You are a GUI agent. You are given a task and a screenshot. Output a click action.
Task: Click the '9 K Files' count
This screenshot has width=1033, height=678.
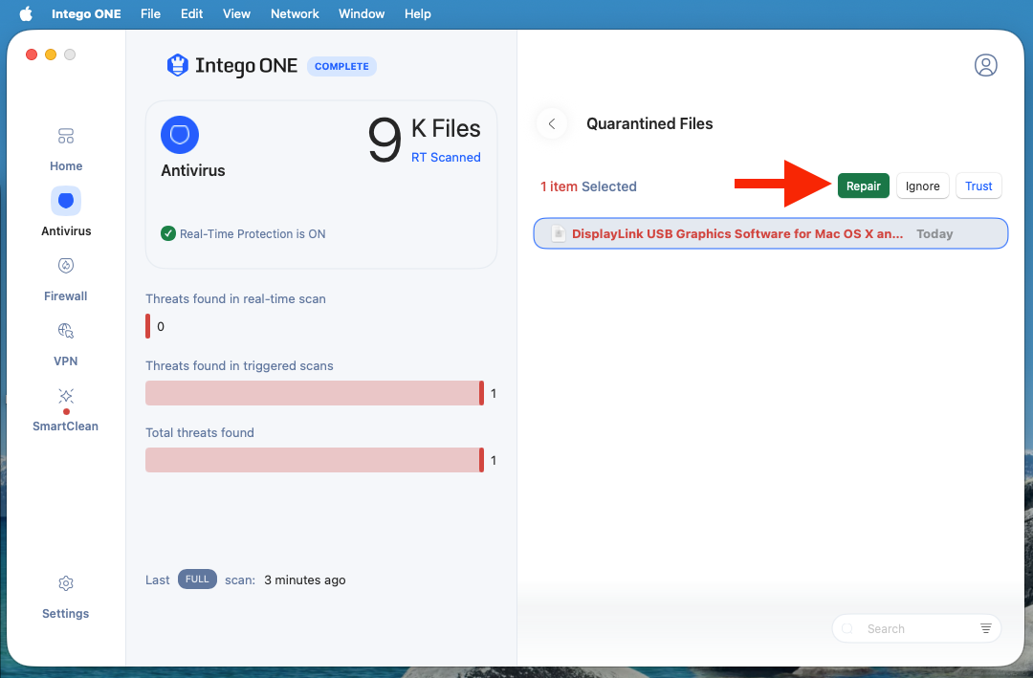(425, 138)
